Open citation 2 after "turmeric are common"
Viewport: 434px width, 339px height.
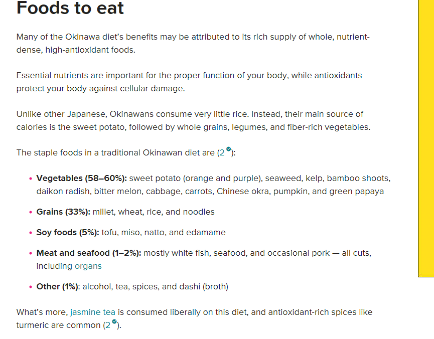(107, 325)
